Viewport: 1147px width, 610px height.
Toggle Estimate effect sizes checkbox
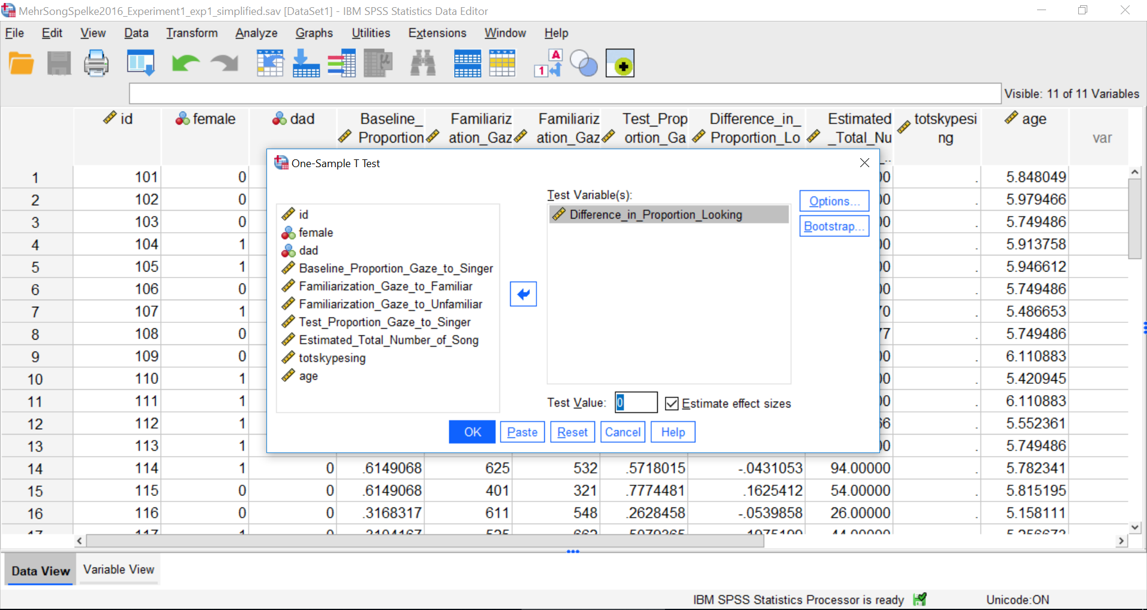pos(672,403)
